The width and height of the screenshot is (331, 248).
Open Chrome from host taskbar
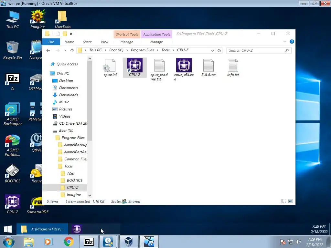[x=69, y=242]
